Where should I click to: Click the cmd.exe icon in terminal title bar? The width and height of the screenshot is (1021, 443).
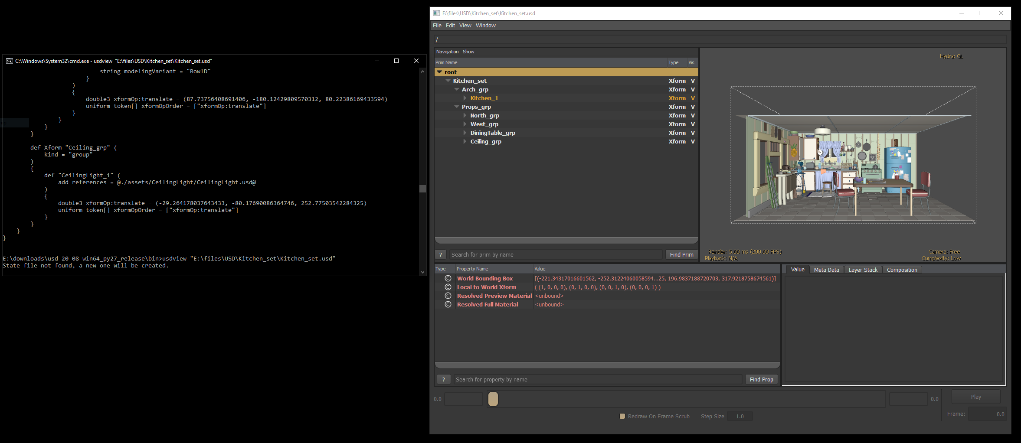9,61
